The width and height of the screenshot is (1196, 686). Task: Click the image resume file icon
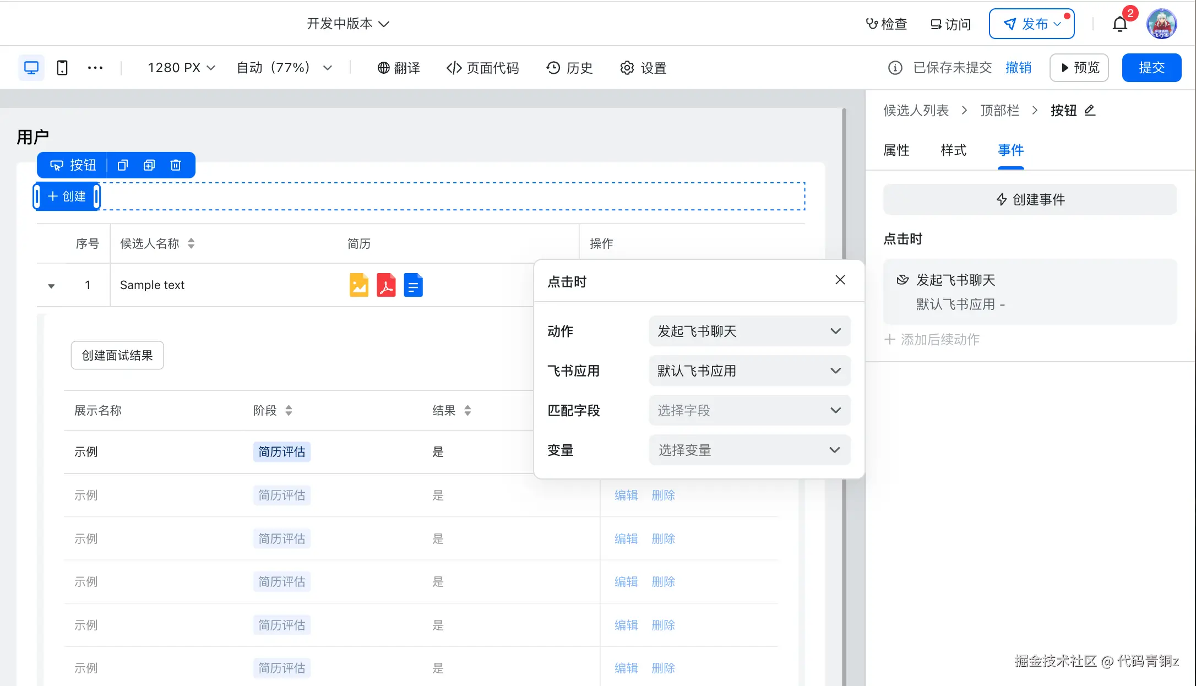pyautogui.click(x=359, y=285)
